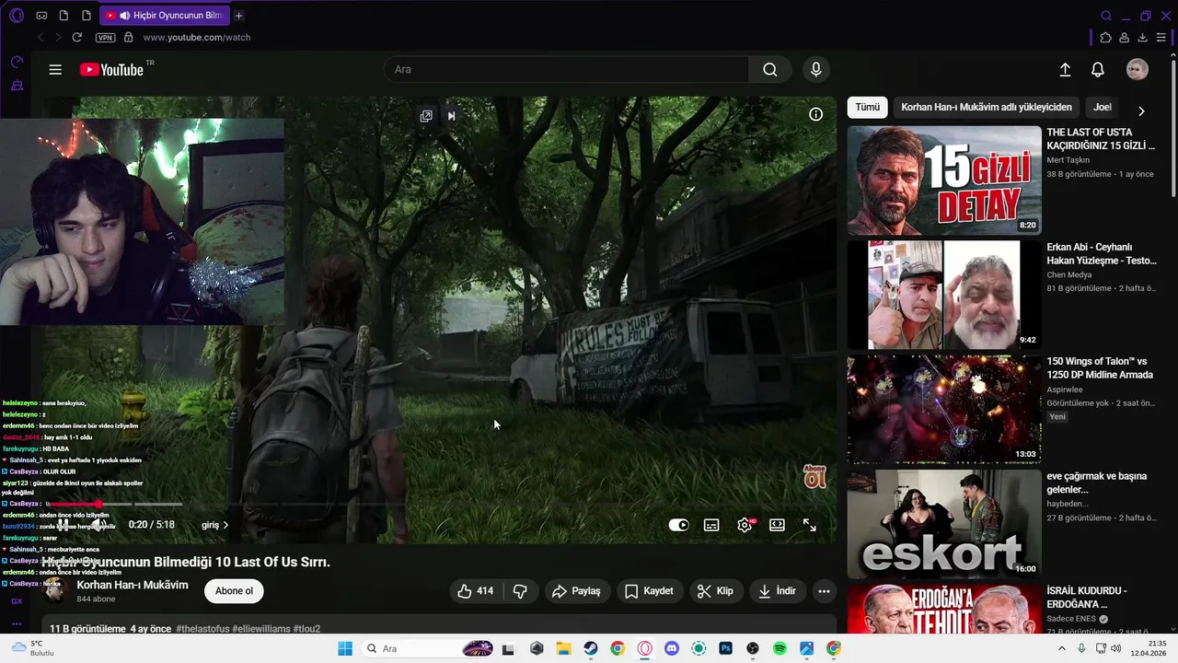Click the abone ol watermark in the video

[814, 475]
